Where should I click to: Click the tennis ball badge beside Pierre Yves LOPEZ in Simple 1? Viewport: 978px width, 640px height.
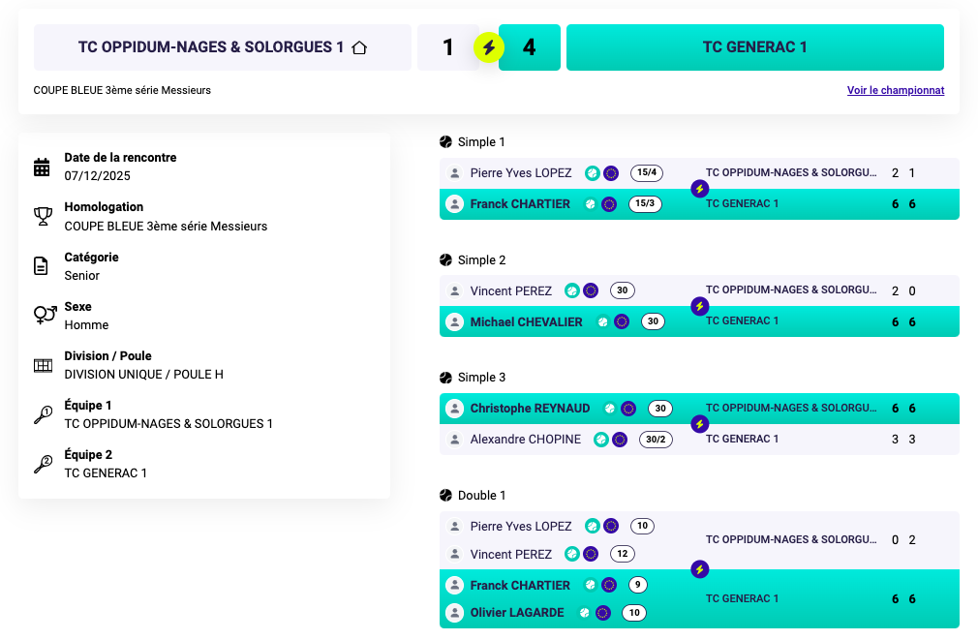592,173
